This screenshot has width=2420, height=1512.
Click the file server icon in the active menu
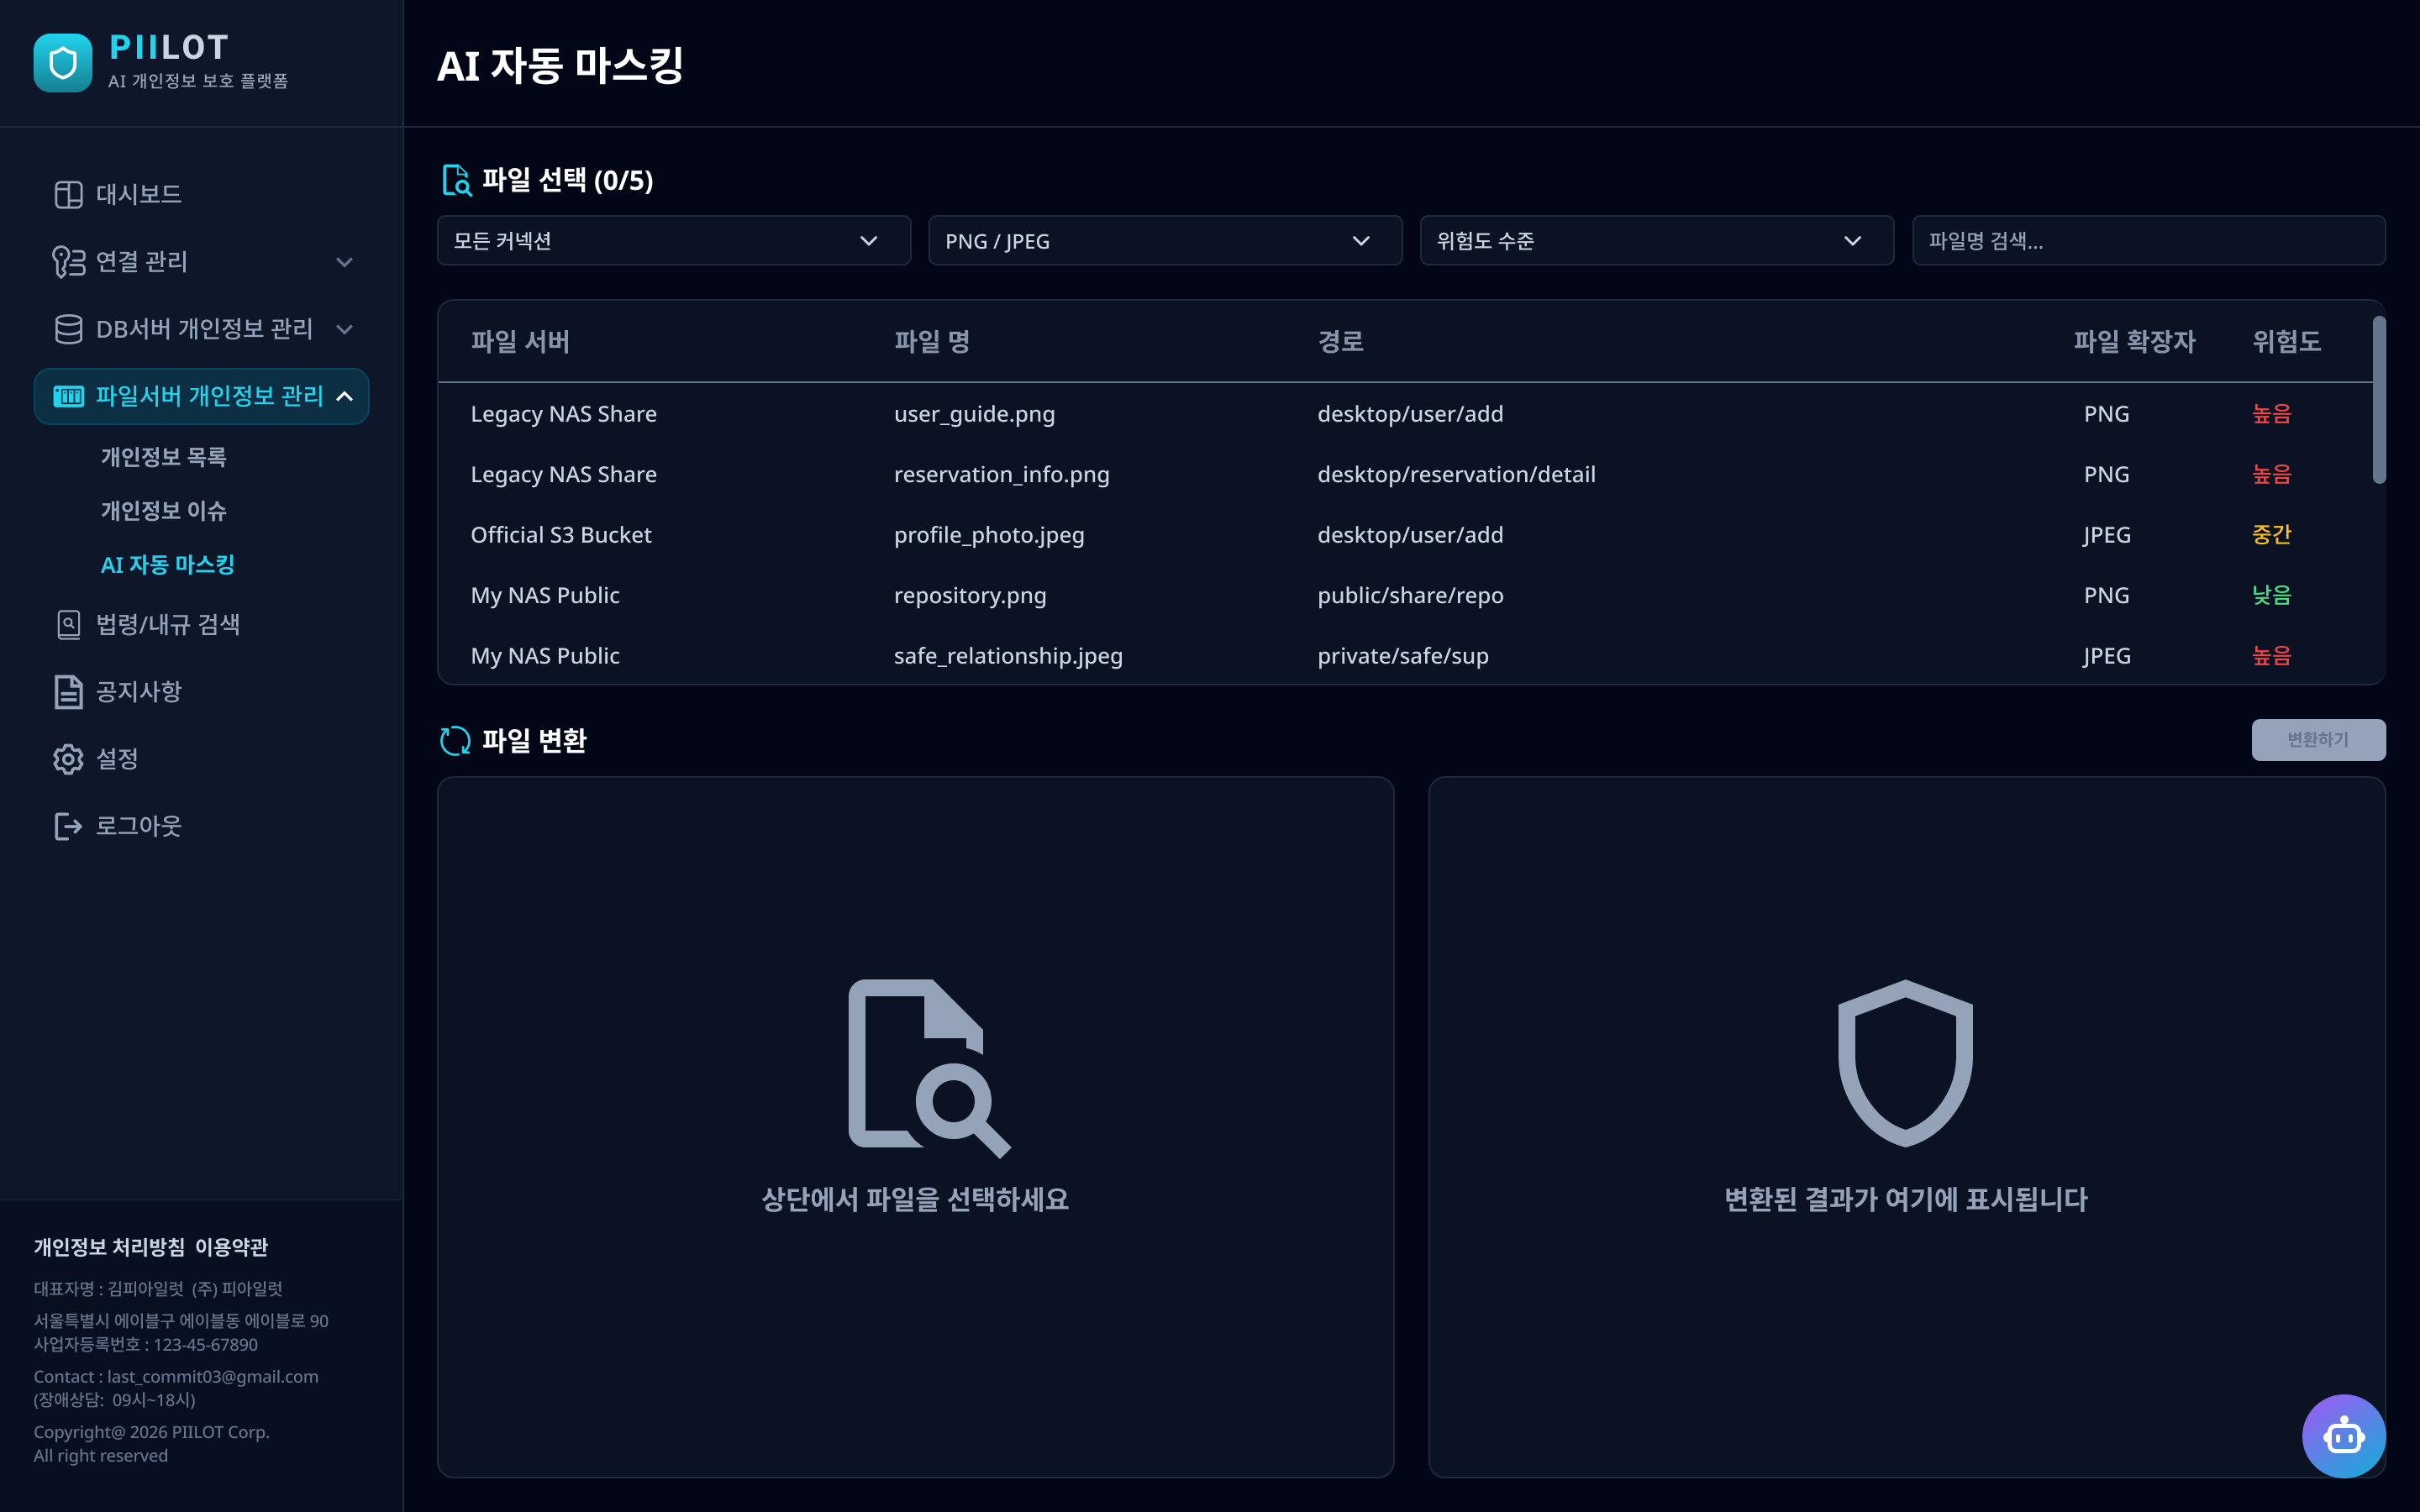click(68, 396)
